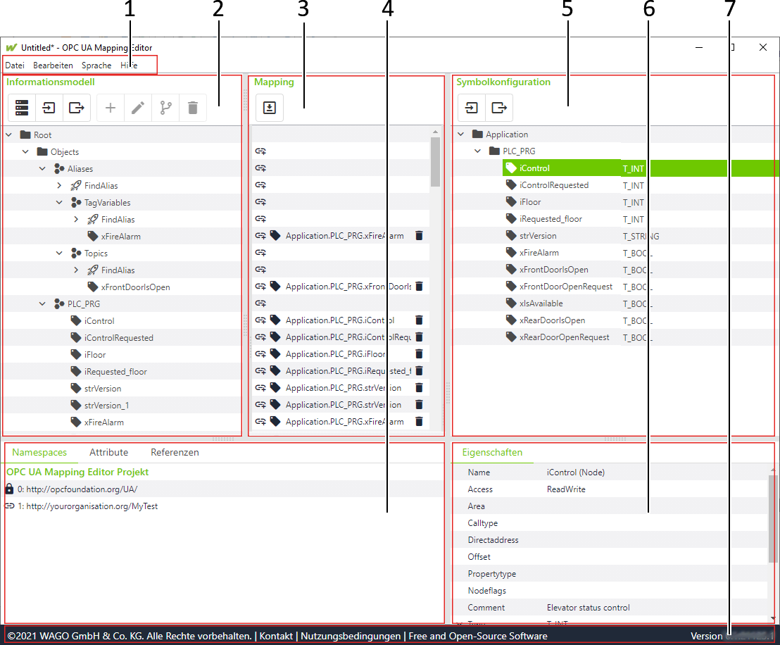Click the import icon in Informationsmodell toolbar
This screenshot has height=645, width=780.
coord(49,108)
